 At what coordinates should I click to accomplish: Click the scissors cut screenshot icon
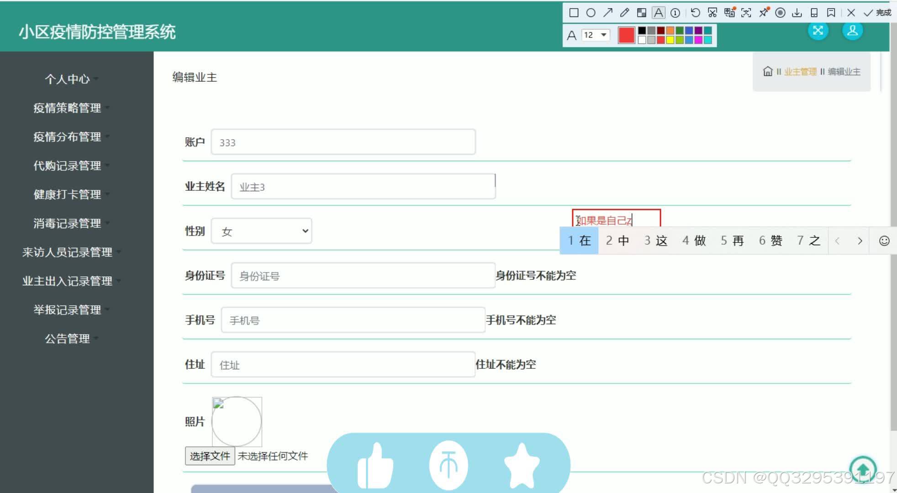(712, 13)
